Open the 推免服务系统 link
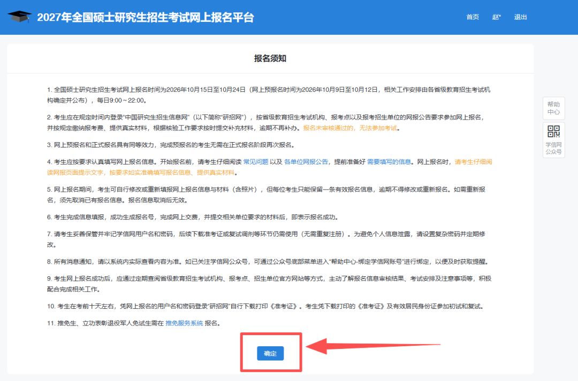Image resolution: width=578 pixels, height=381 pixels. coord(184,323)
